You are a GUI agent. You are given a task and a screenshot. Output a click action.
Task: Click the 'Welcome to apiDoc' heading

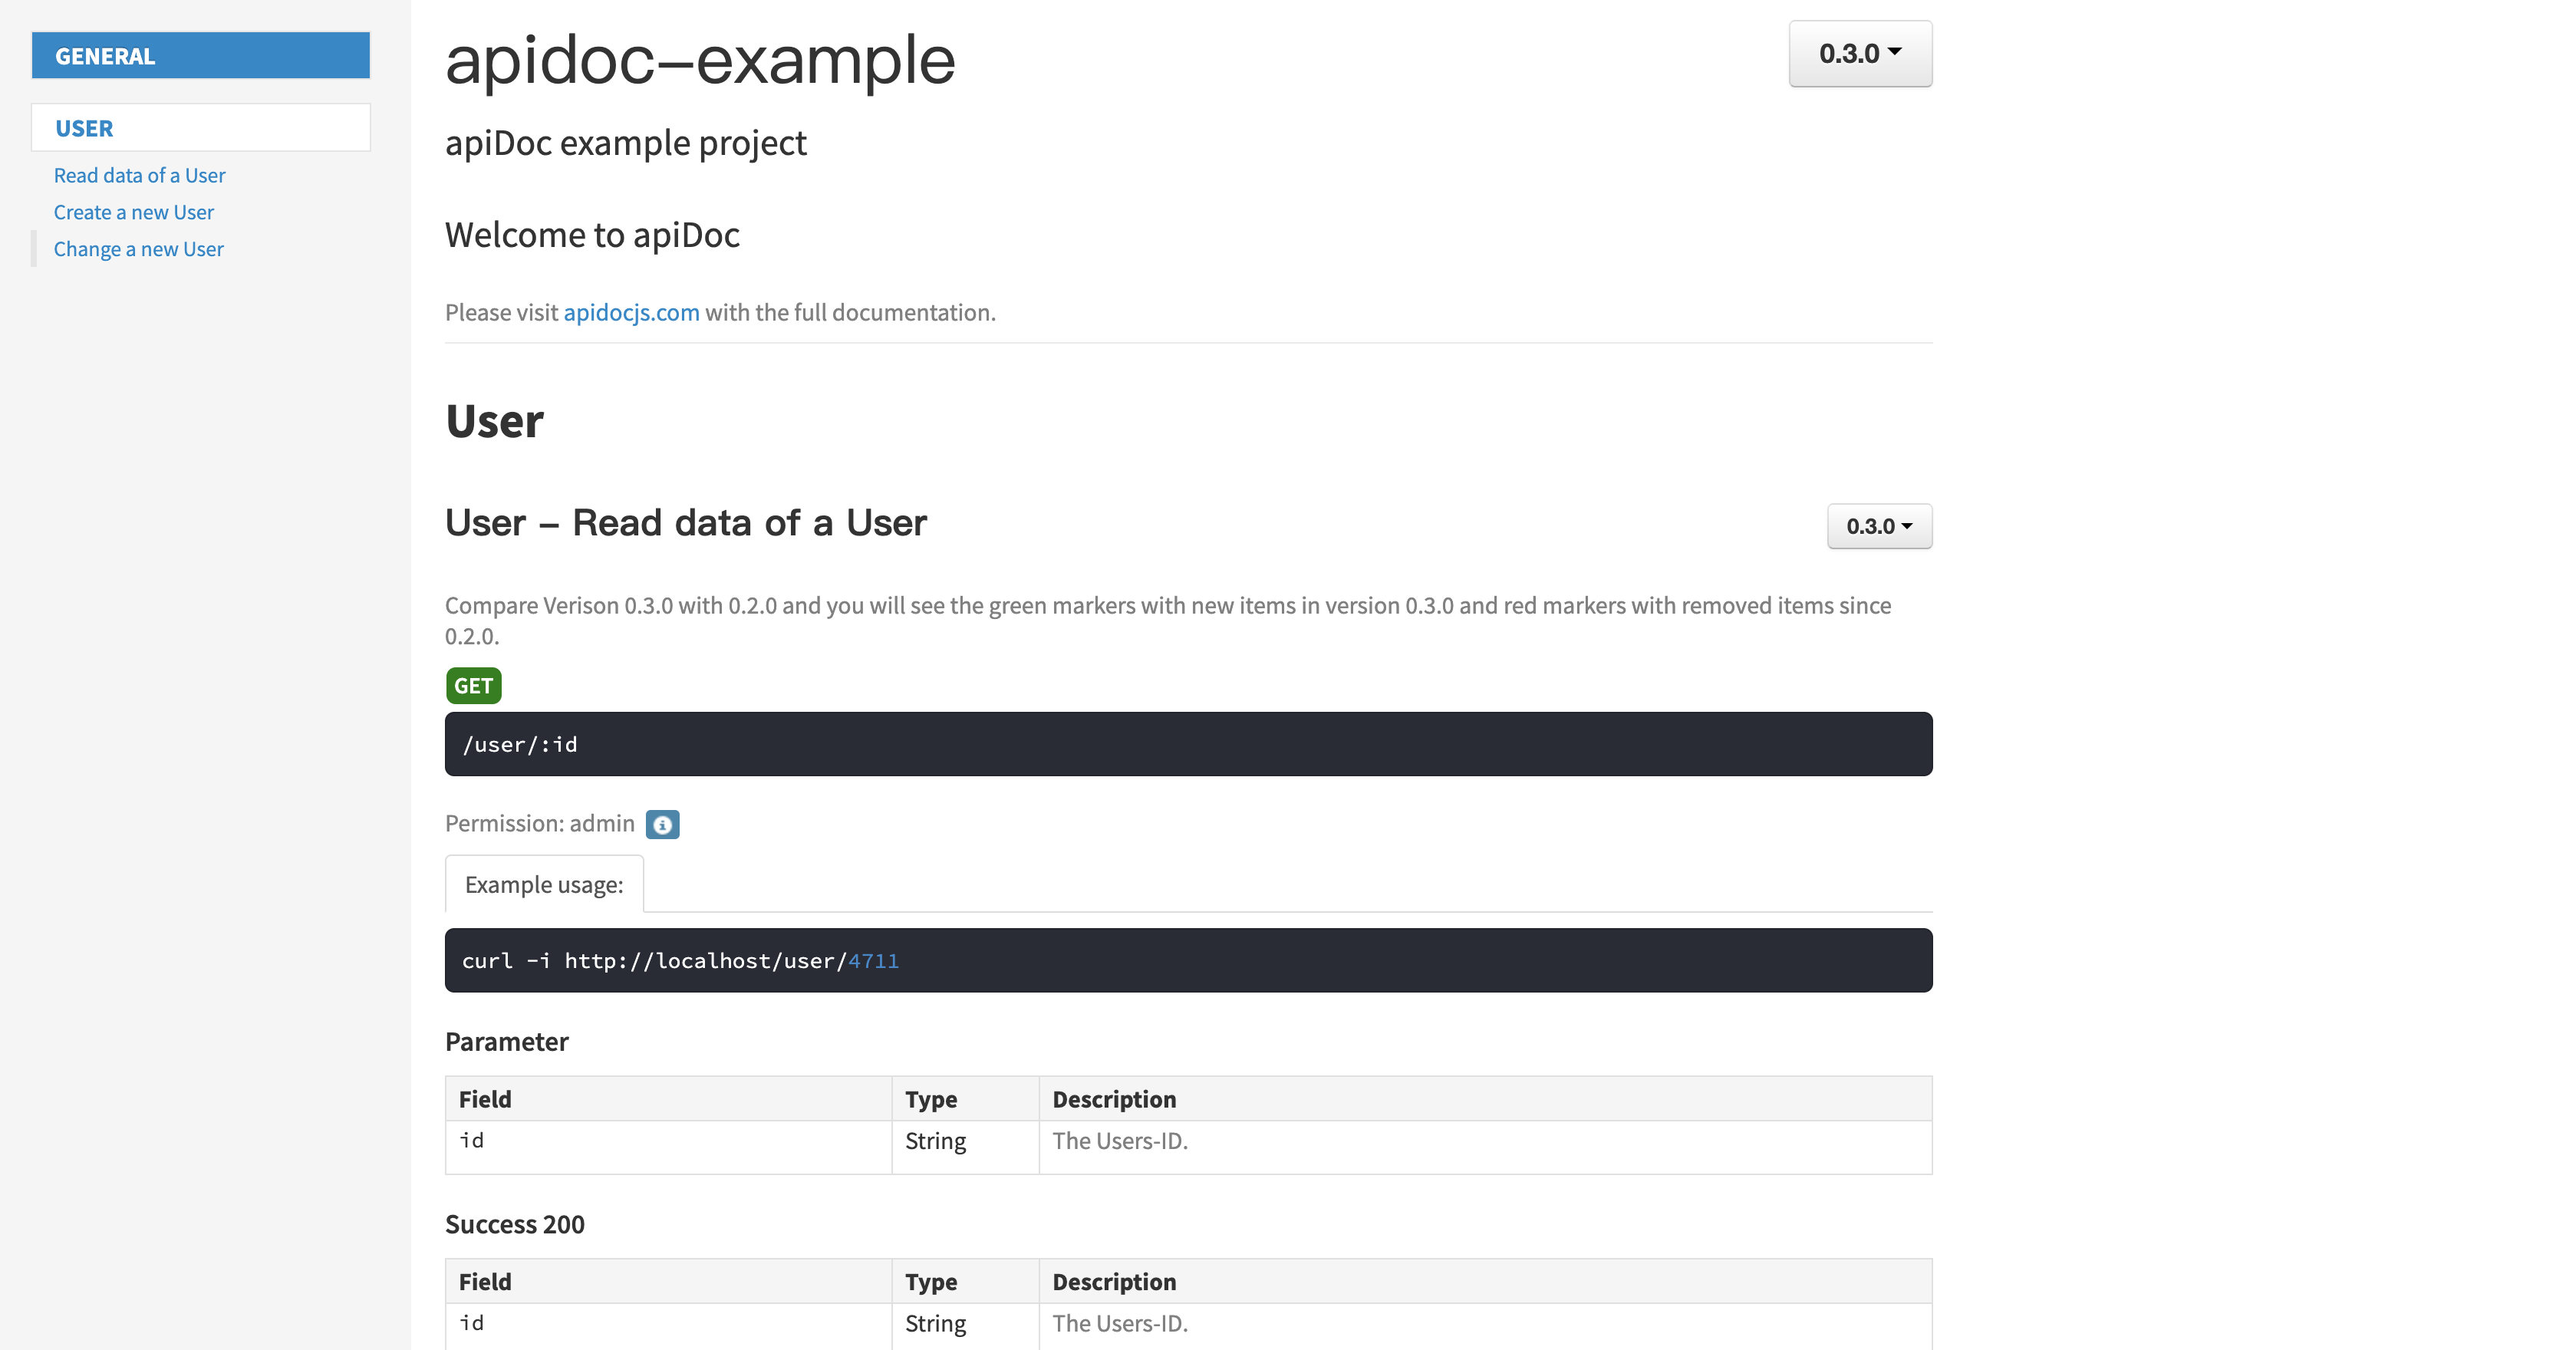click(592, 235)
